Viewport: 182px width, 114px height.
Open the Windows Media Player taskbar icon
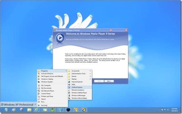(83, 110)
